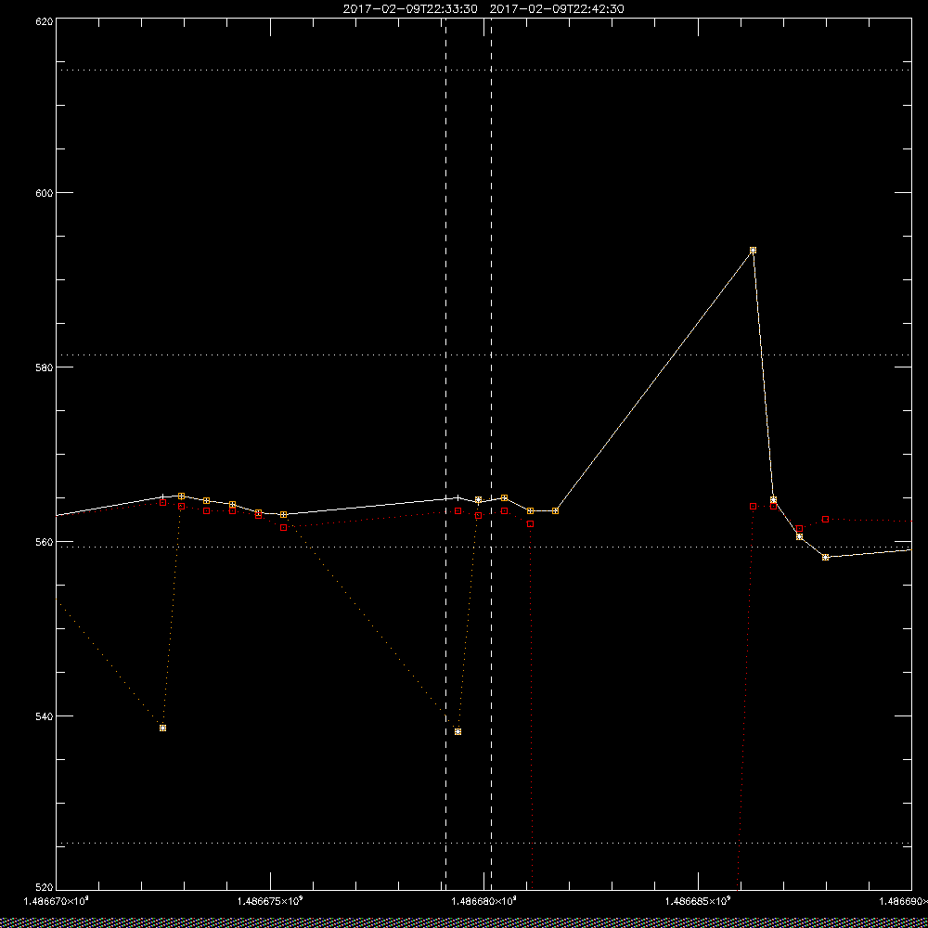This screenshot has width=928, height=928.
Task: Click the 1.486680×10⁹ x-axis label
Action: 484,901
